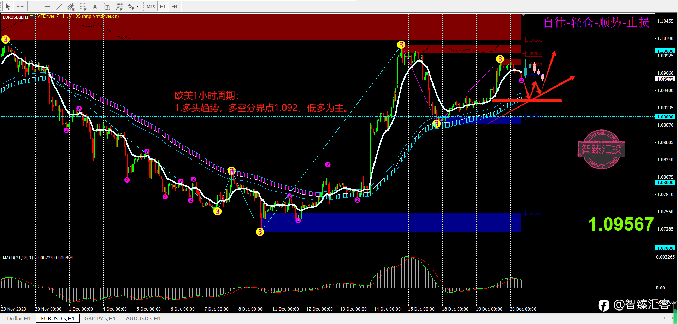The height and width of the screenshot is (324, 678).
Task: Choose the vertical line drawing tool
Action: coord(35,6)
